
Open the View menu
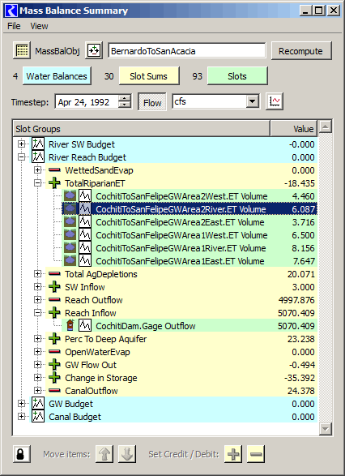pos(39,26)
